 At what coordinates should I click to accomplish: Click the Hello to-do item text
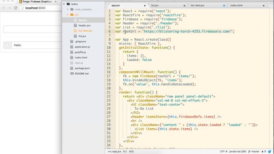point(18,45)
